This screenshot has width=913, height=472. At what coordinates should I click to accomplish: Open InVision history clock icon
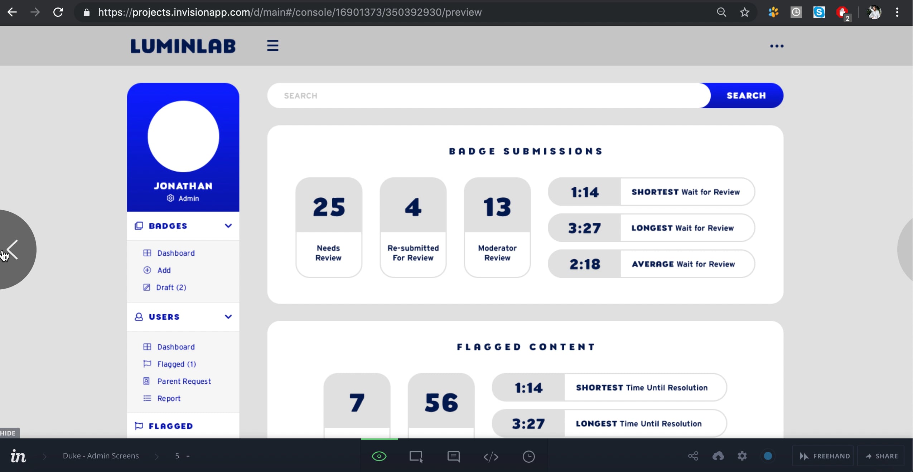528,457
